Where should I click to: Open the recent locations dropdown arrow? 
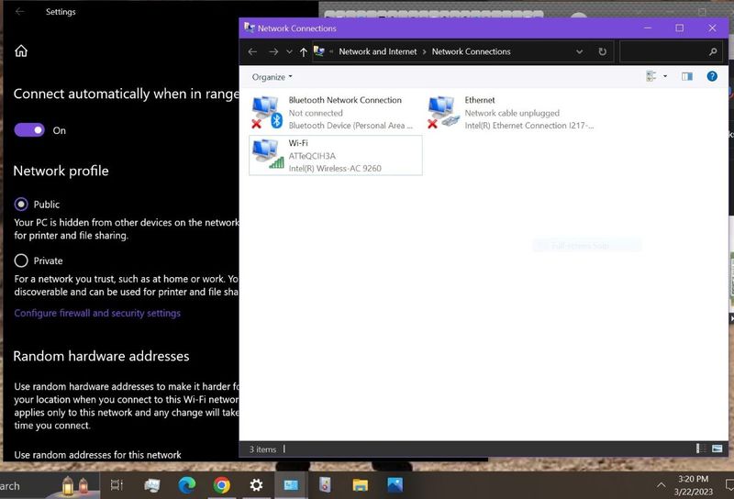(289, 52)
